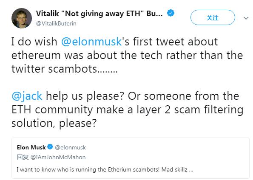Click Elon Musk's verified badge in quoted tweet

pos(50,147)
